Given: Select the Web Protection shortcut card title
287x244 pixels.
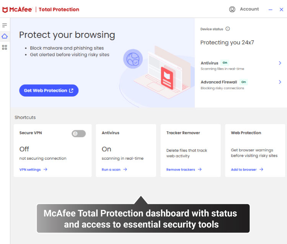Looking at the screenshot, I should (246, 133).
